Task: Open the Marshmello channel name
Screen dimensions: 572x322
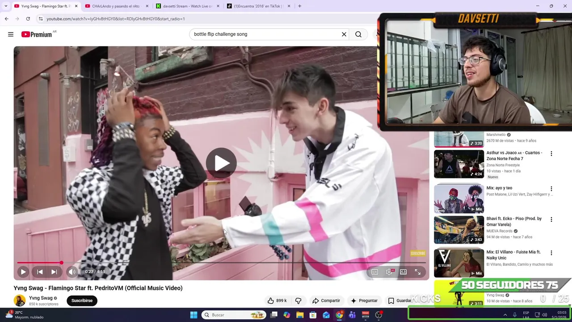Action: pos(496,135)
